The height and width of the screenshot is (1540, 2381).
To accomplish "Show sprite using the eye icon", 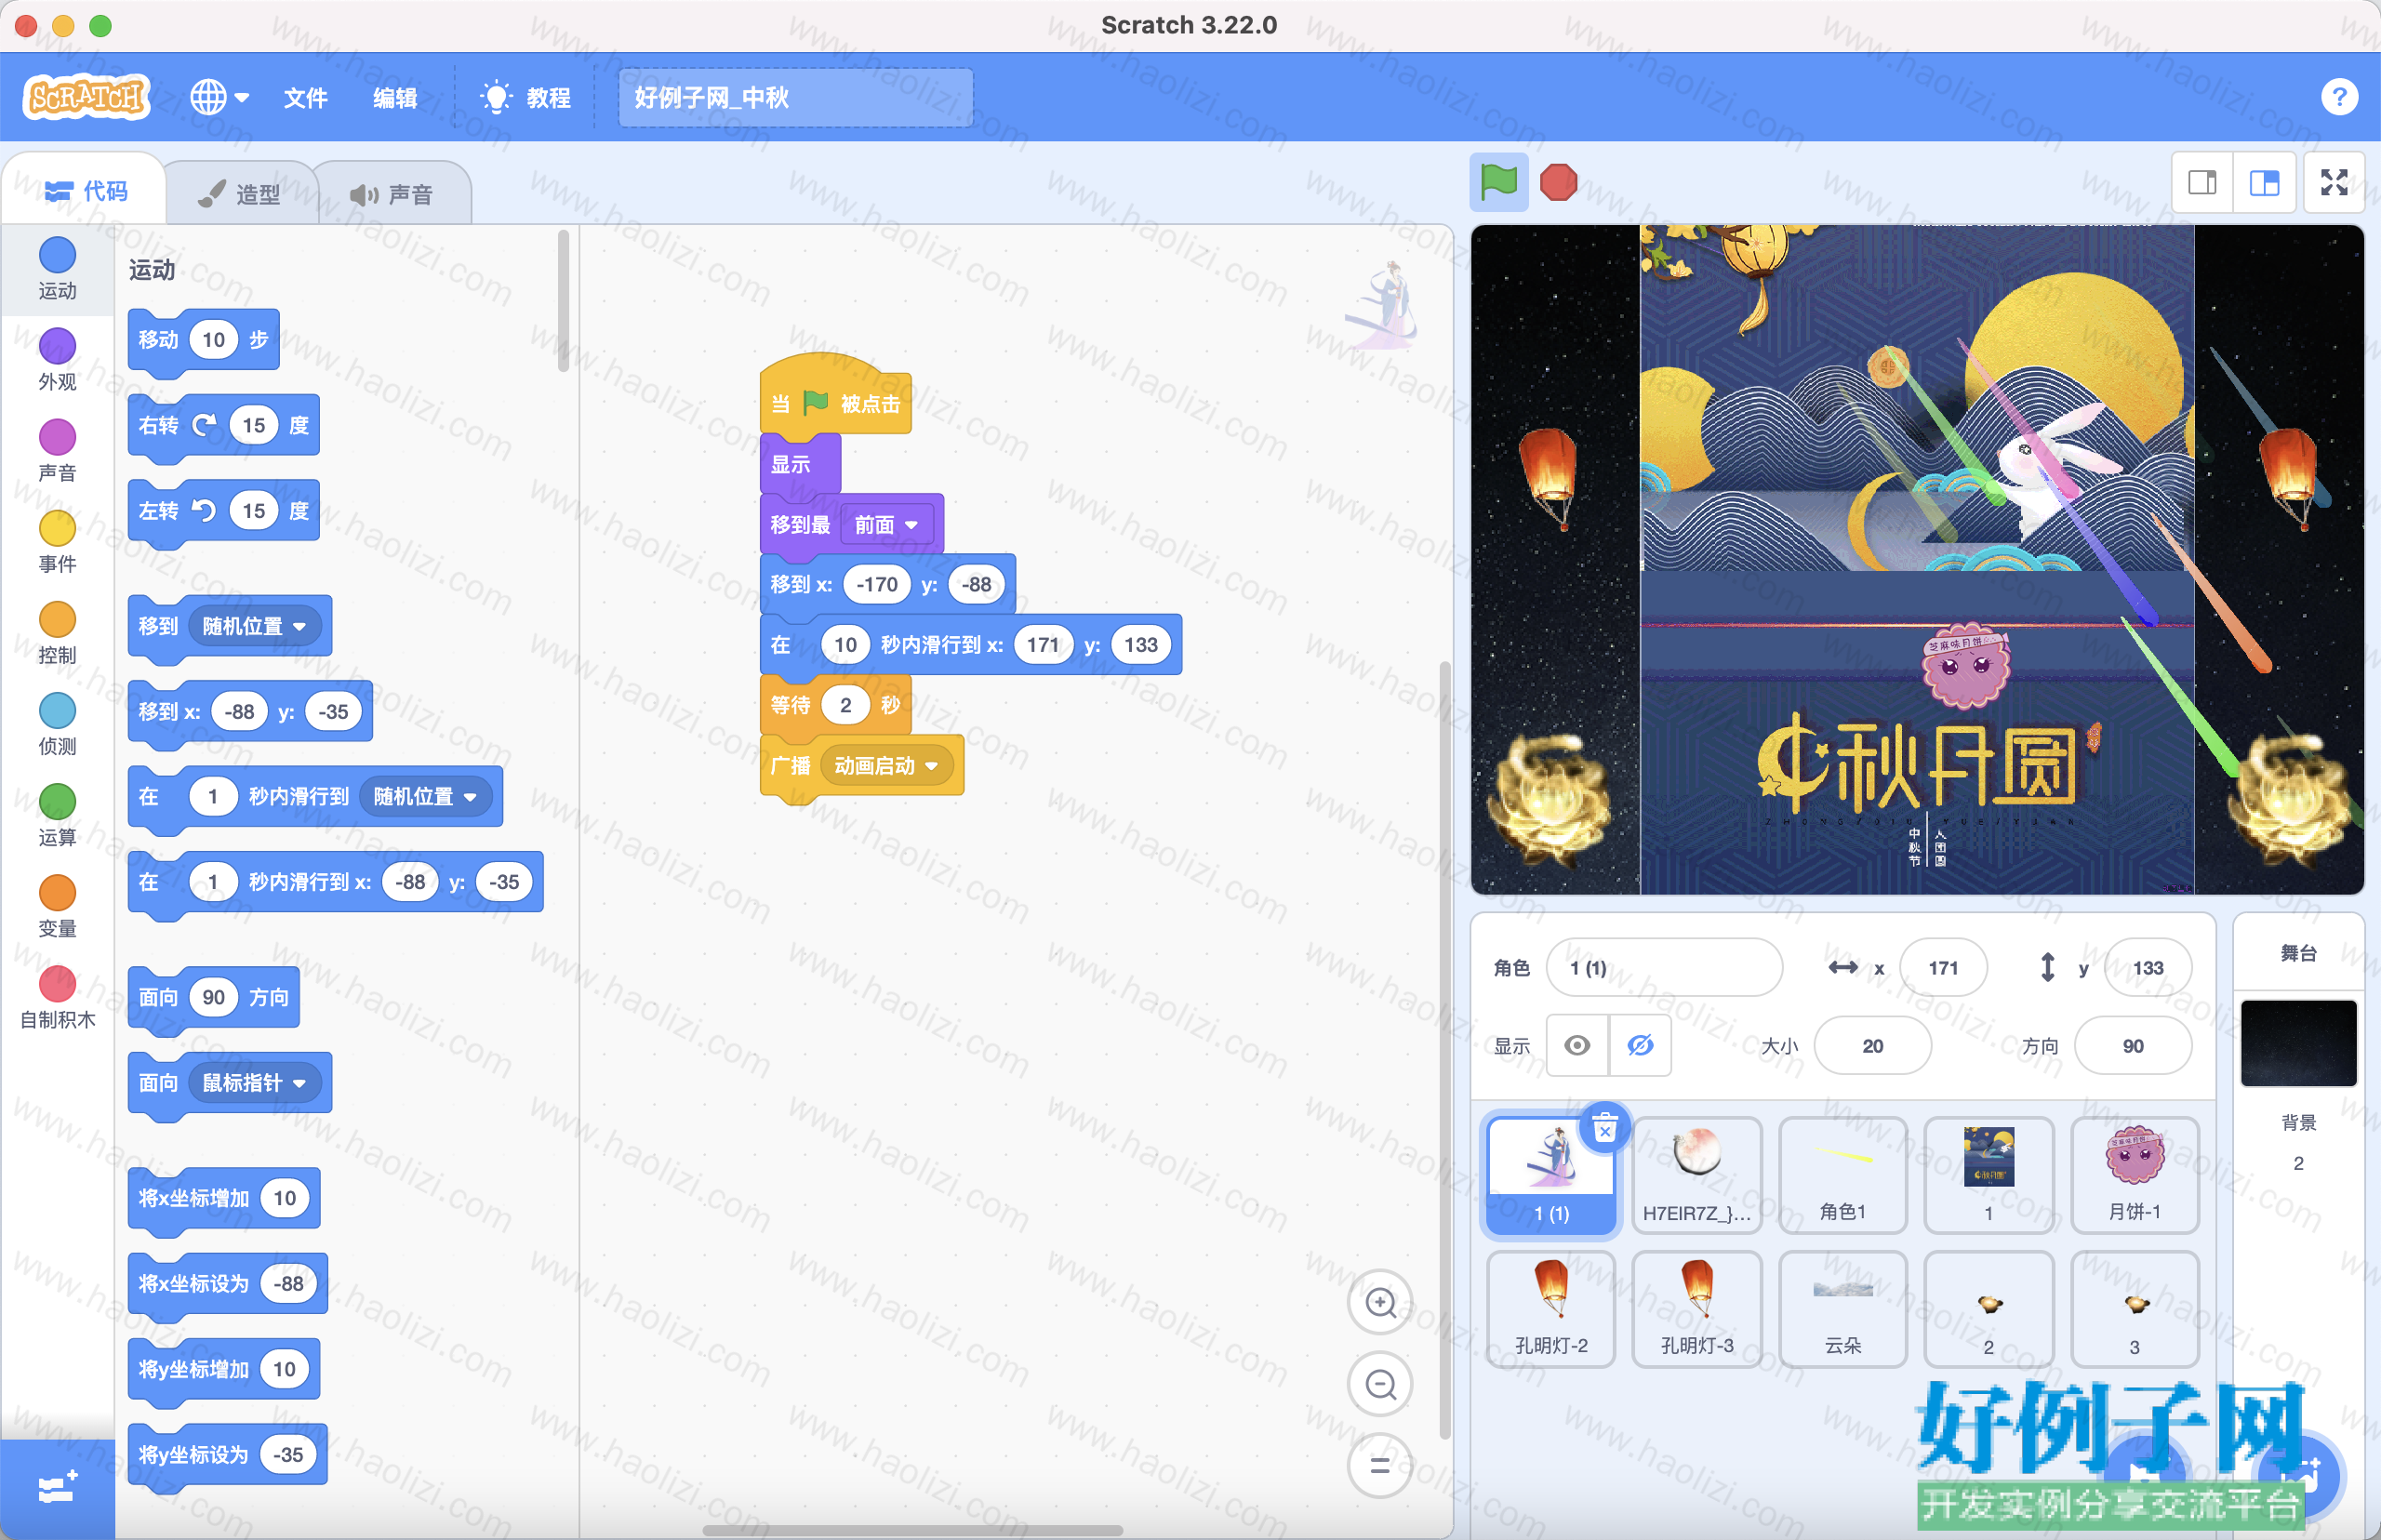I will (x=1577, y=1045).
